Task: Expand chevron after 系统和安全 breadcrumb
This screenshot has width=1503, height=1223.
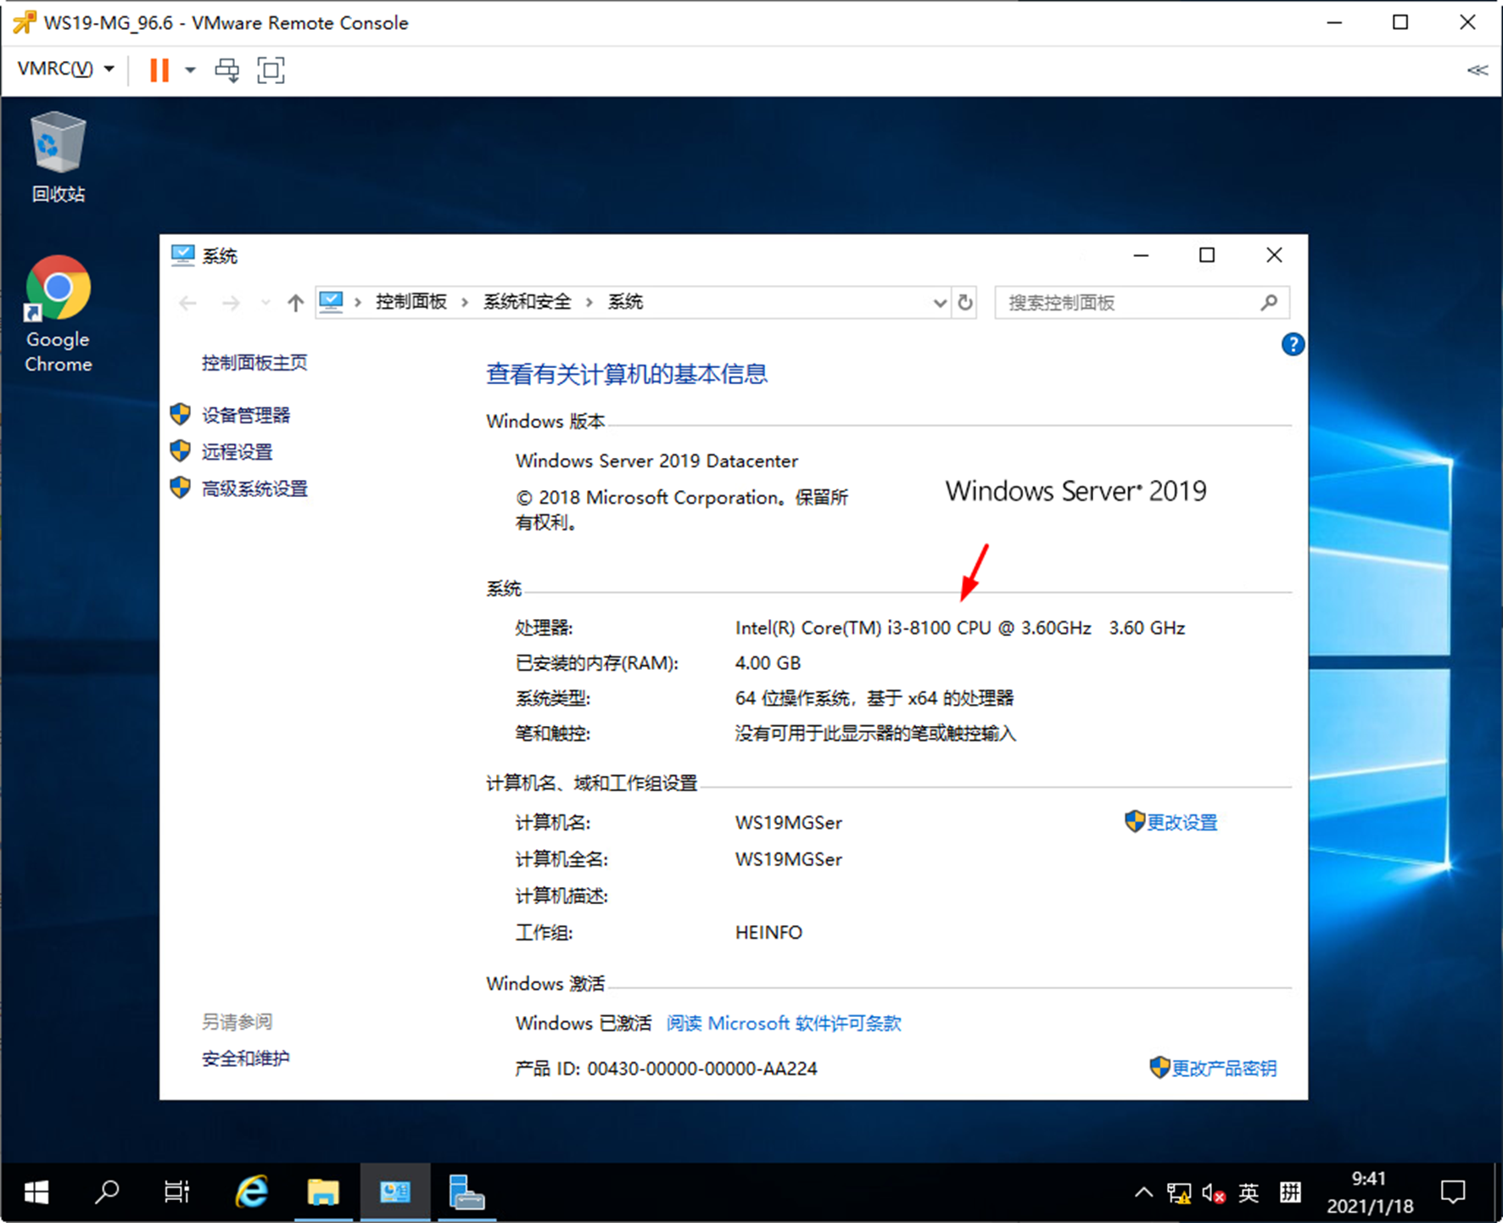Action: click(589, 302)
